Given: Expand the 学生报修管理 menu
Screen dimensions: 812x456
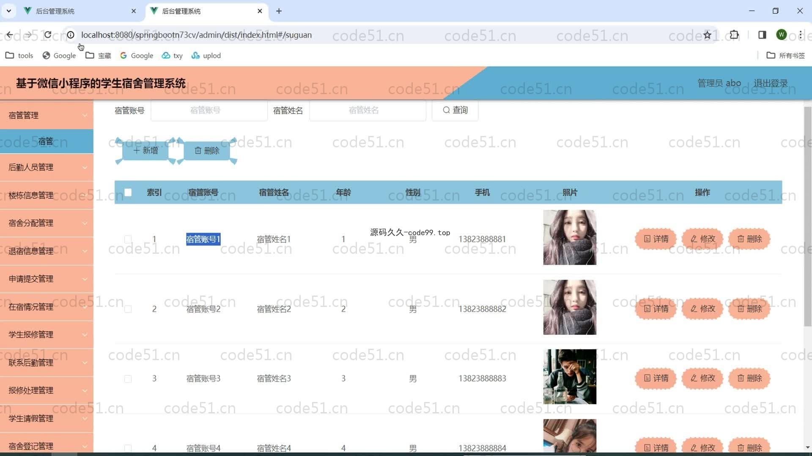Looking at the screenshot, I should (47, 334).
